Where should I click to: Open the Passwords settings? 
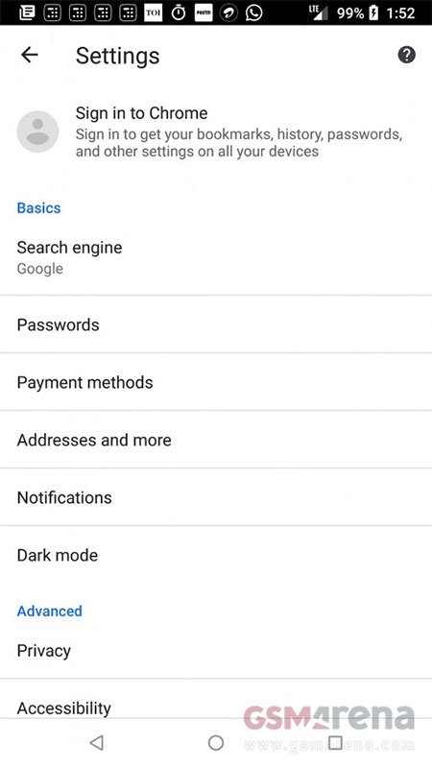tap(216, 324)
